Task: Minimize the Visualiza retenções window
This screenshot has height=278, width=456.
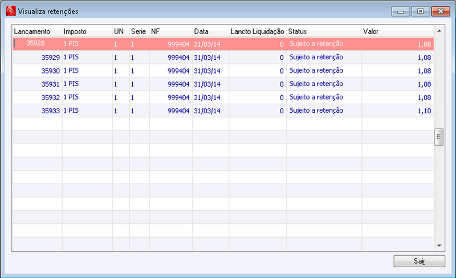Action: pyautogui.click(x=401, y=11)
